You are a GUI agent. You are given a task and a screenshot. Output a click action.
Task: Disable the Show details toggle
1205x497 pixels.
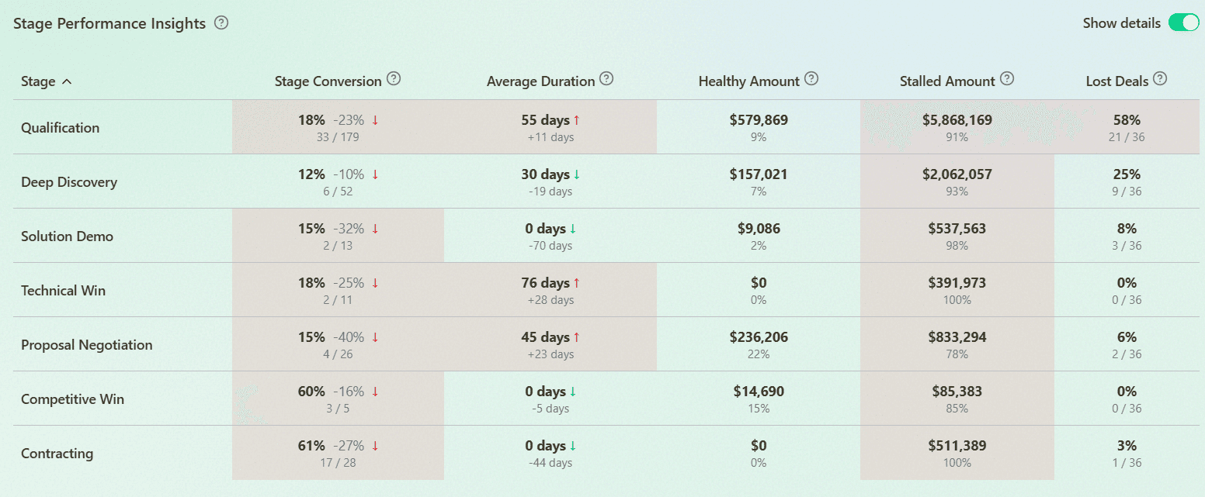(1183, 22)
